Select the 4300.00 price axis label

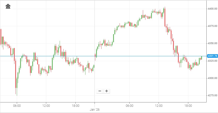click(x=212, y=78)
